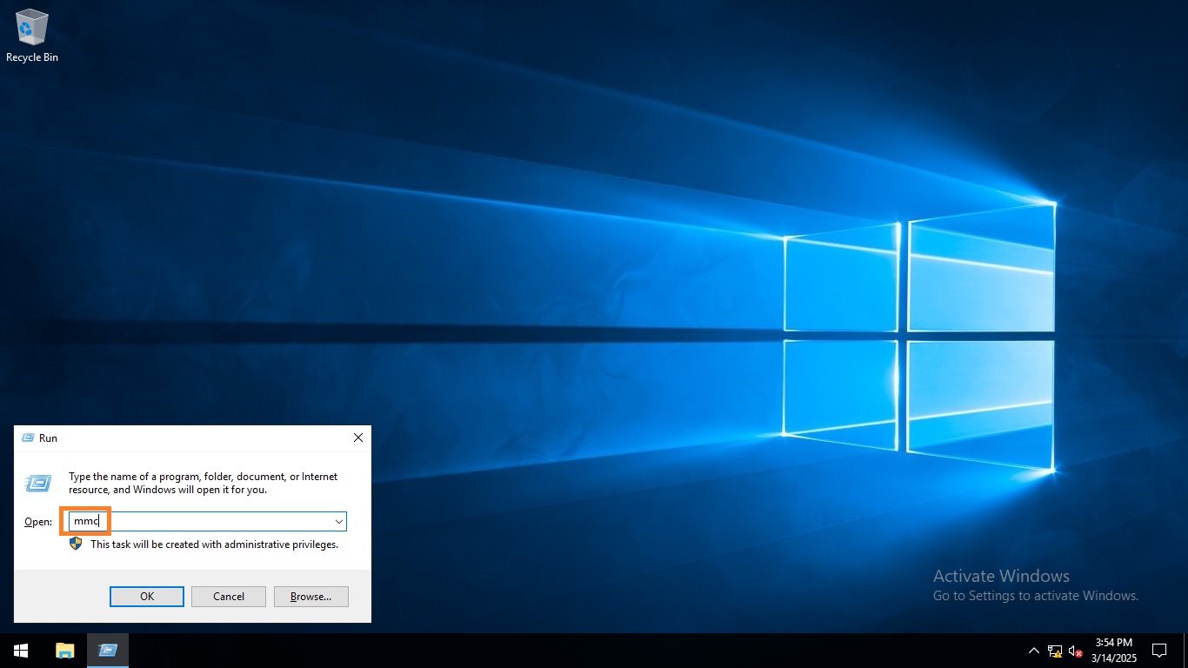Click the 'Type the name of a program' text

point(203,483)
